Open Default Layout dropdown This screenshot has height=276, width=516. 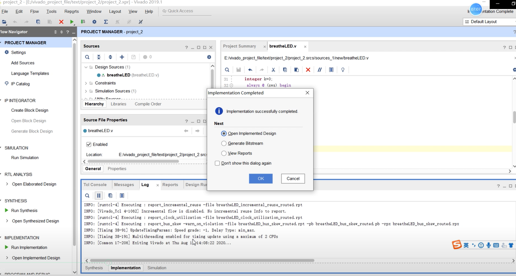coord(489,21)
